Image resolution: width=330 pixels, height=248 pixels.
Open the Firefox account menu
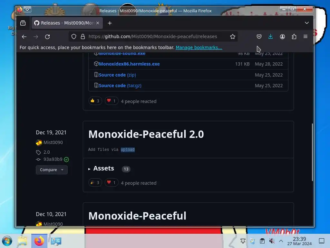[x=282, y=37]
